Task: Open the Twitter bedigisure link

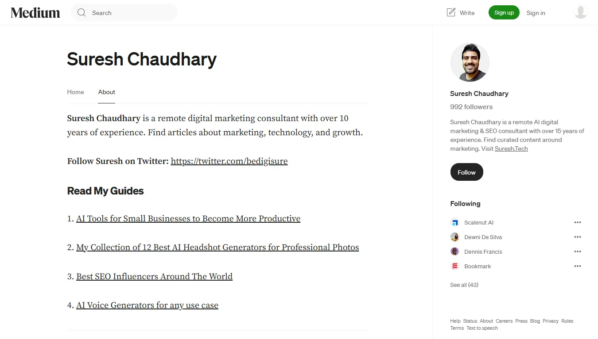Action: [x=229, y=161]
